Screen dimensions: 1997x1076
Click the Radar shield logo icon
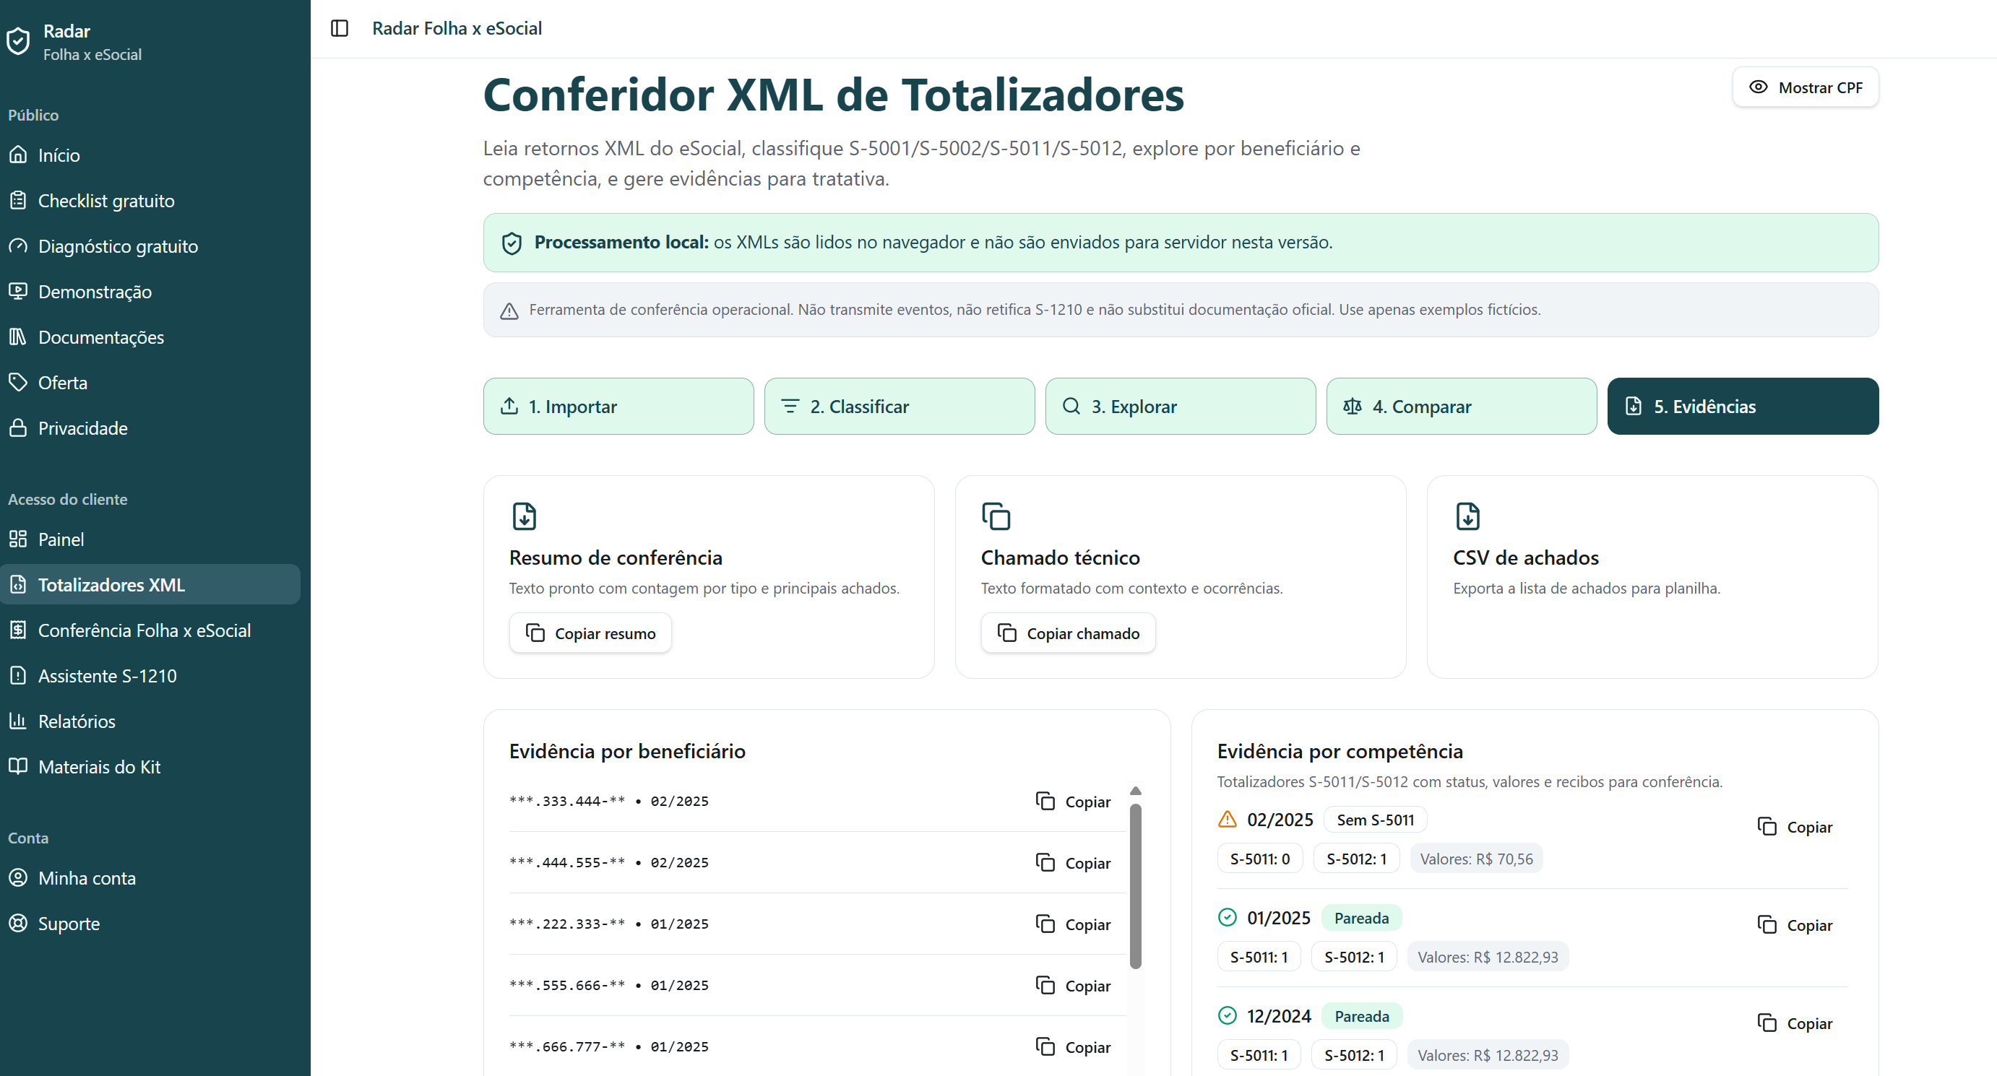coord(18,42)
